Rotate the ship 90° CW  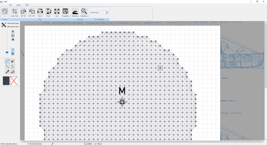(23, 13)
